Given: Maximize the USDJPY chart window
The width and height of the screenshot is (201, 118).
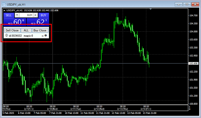Looking at the screenshot, I should pos(187,4).
